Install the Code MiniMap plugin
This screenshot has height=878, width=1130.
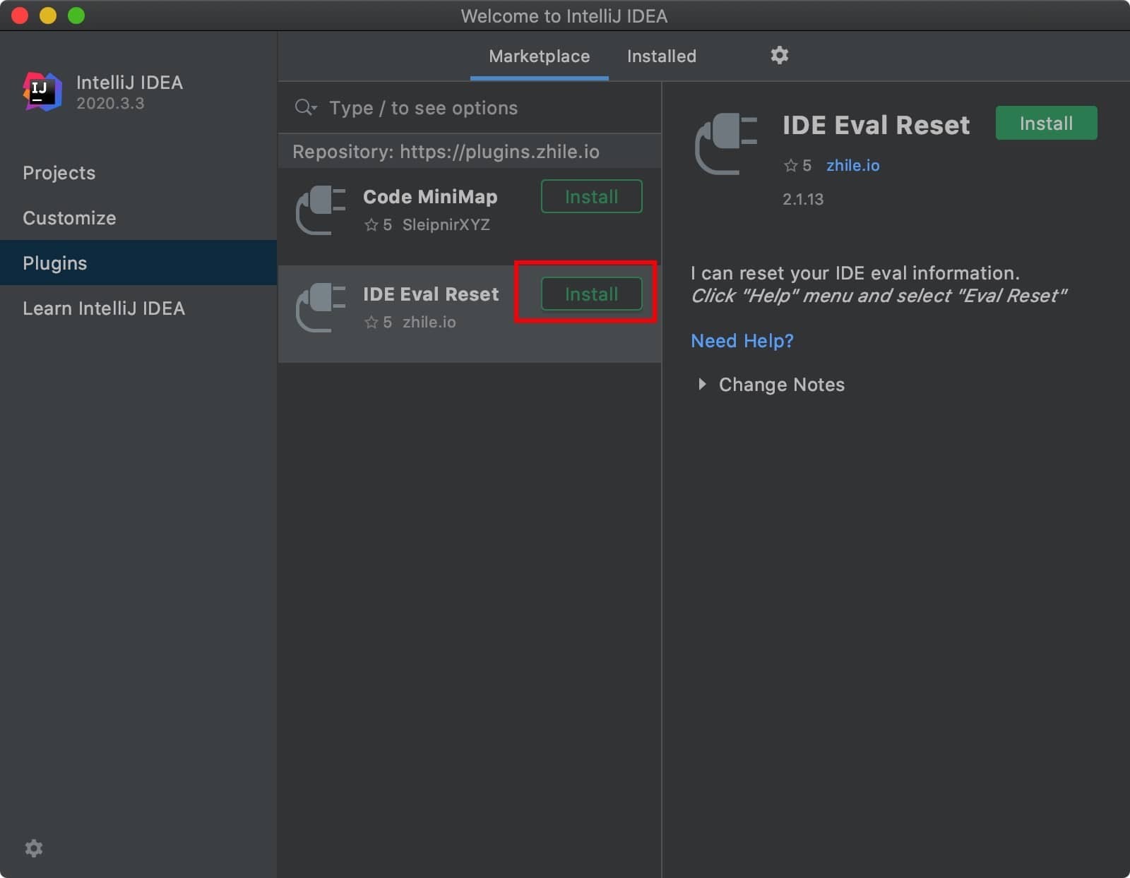tap(591, 196)
